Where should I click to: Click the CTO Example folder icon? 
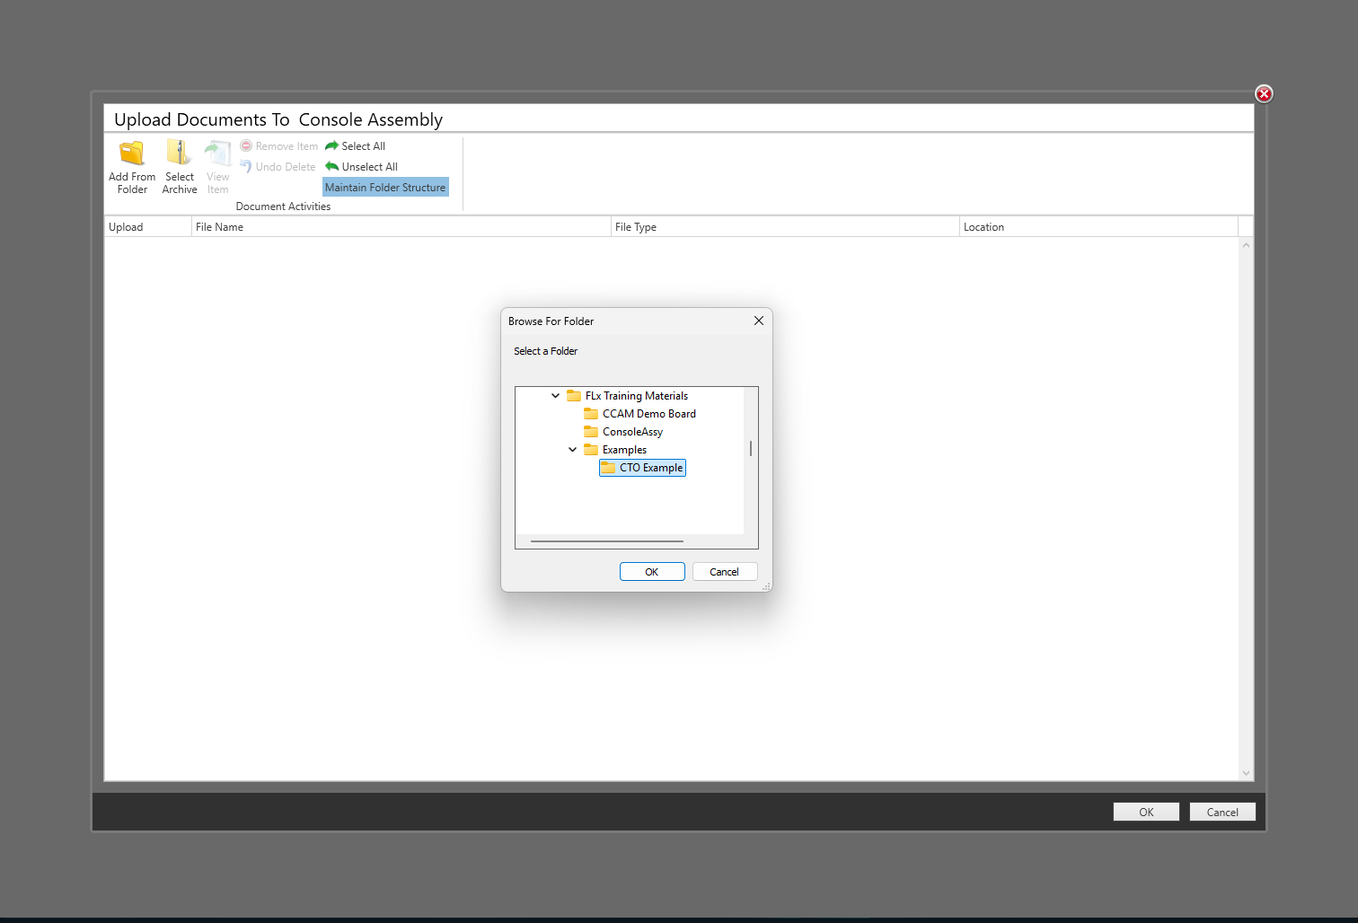pyautogui.click(x=609, y=467)
